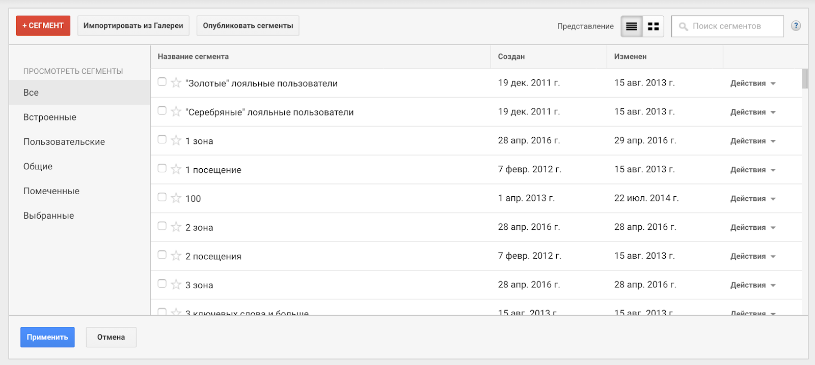Click Опубликовать сегменты button

pos(248,25)
